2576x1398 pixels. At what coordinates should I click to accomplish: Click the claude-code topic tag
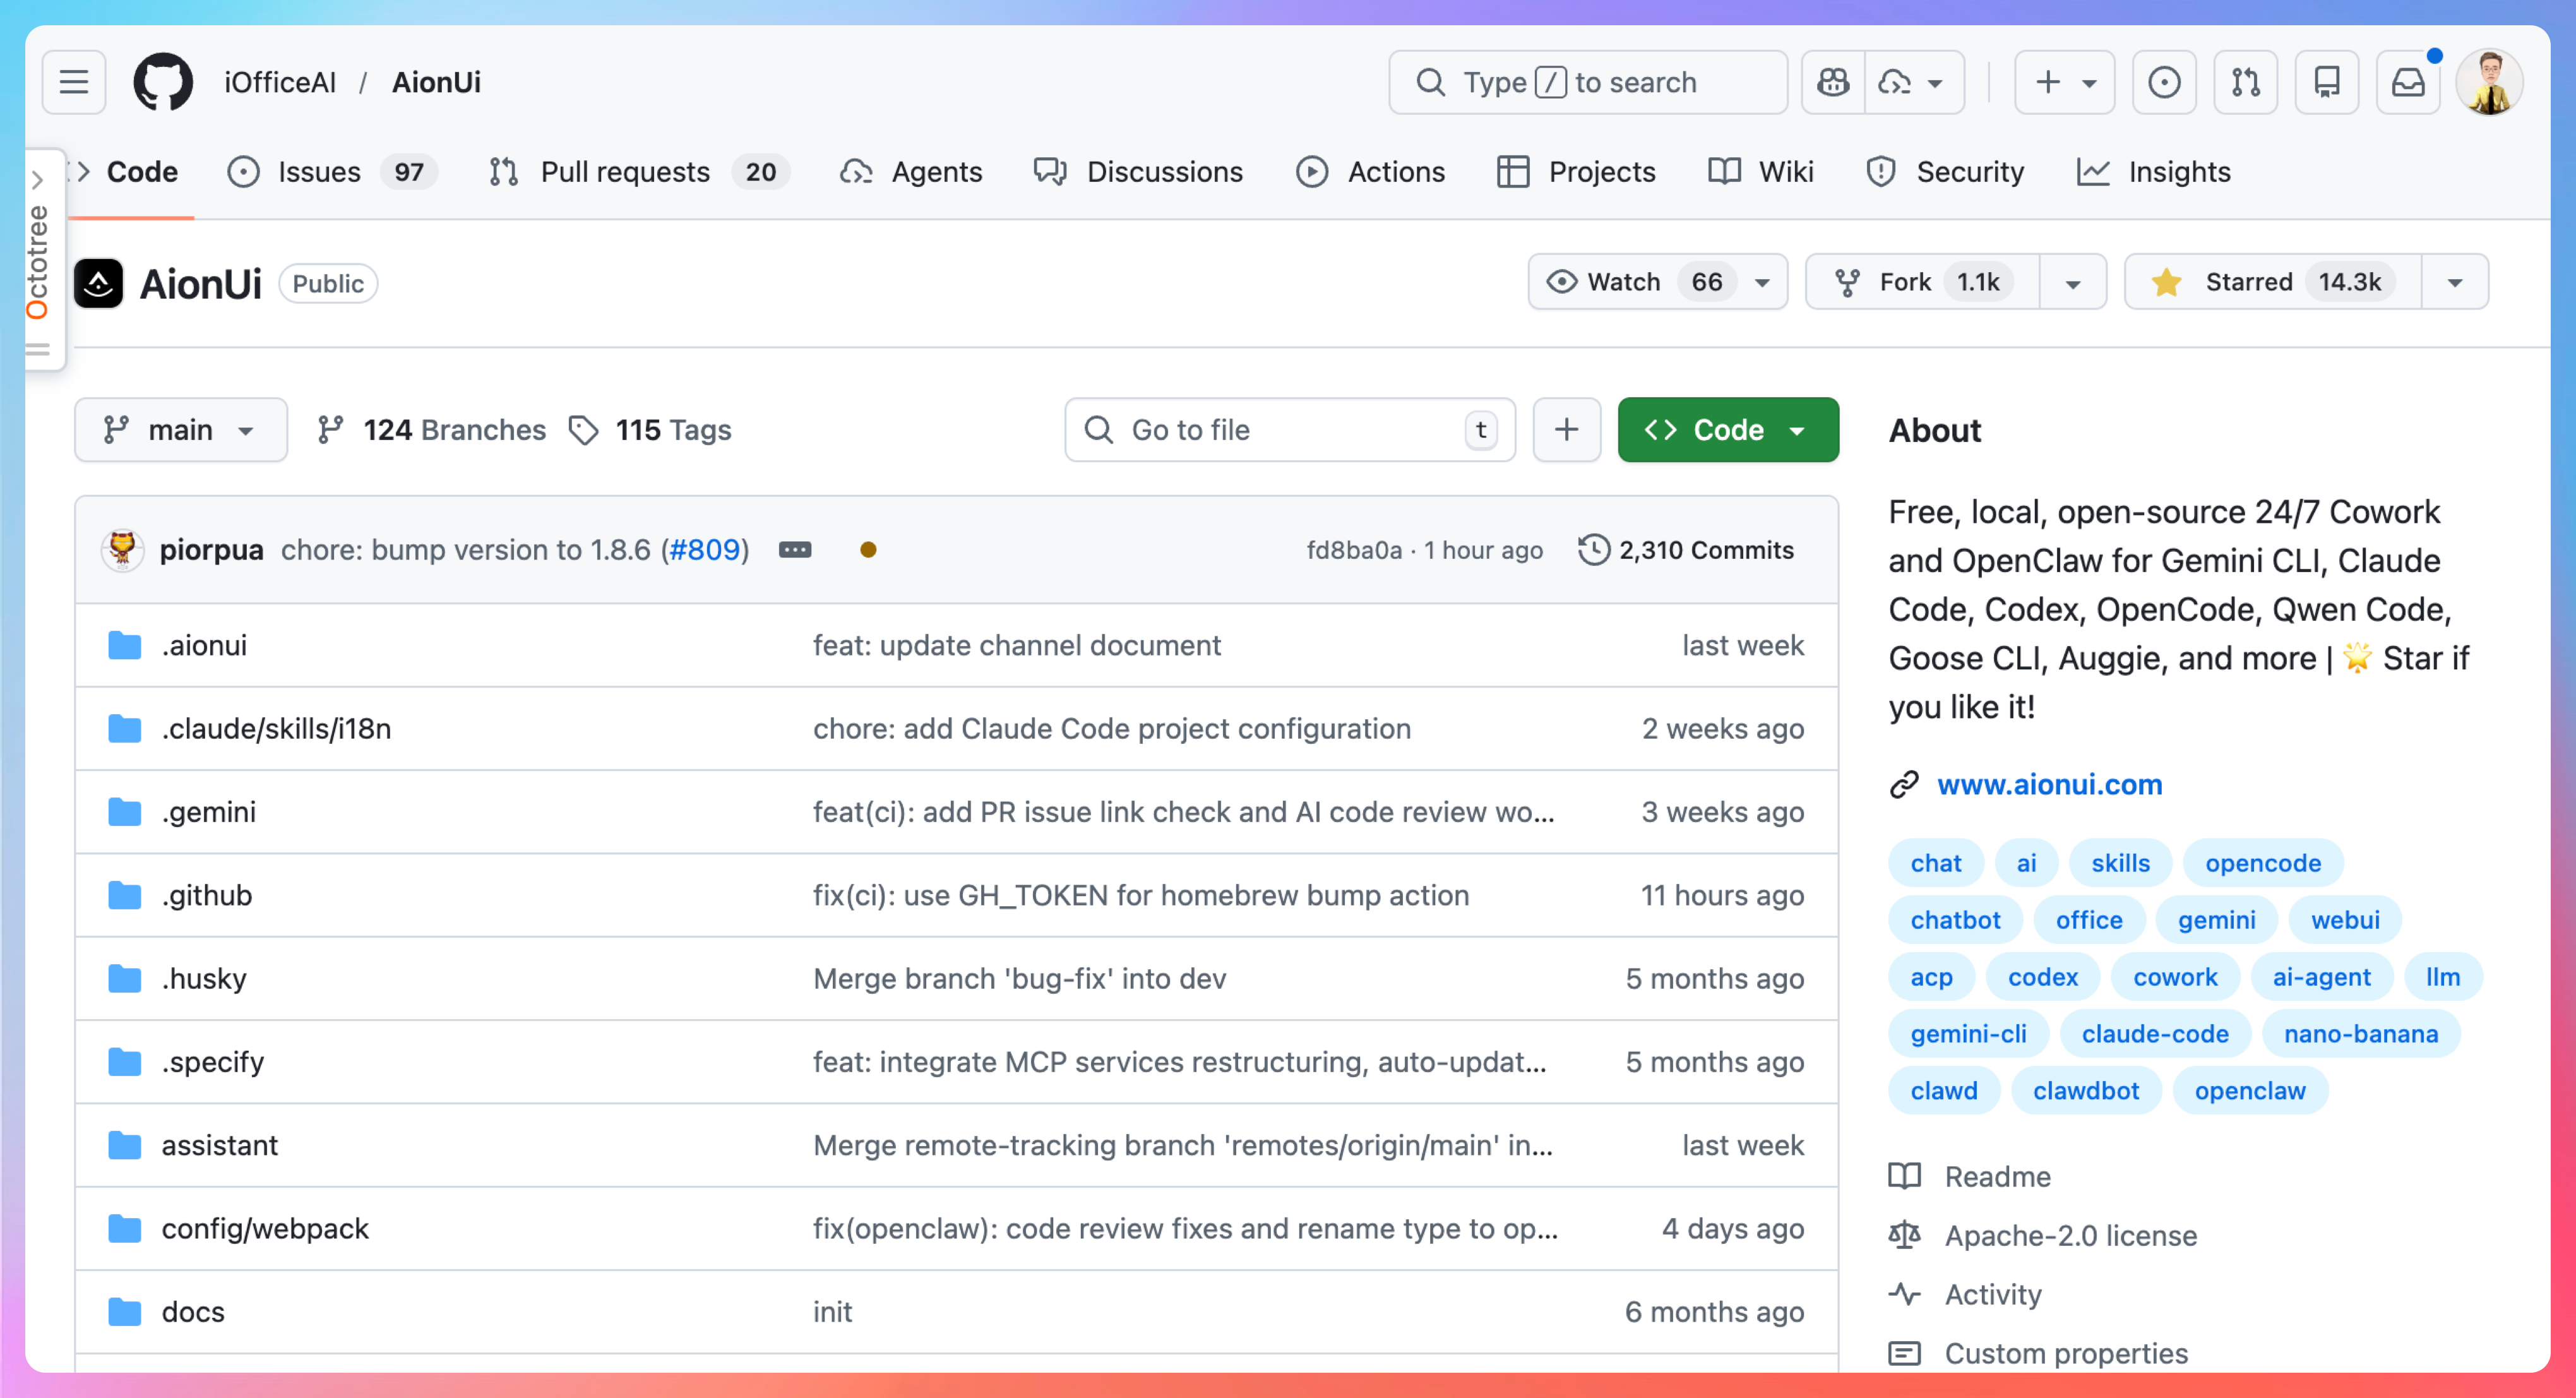[2154, 1034]
